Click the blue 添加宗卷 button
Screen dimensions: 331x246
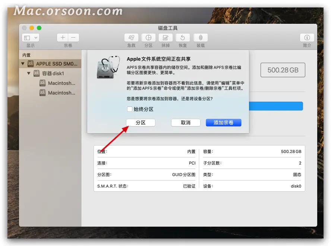pos(223,122)
